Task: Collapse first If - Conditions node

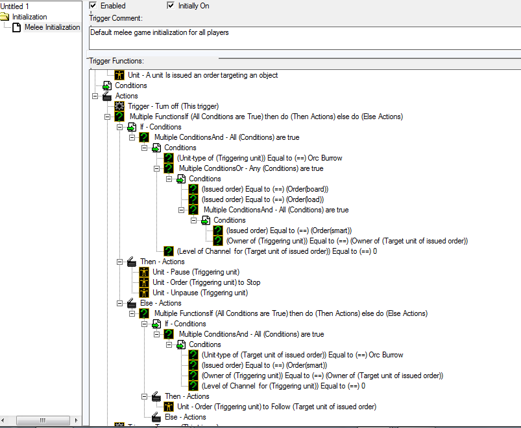Action: click(x=119, y=127)
